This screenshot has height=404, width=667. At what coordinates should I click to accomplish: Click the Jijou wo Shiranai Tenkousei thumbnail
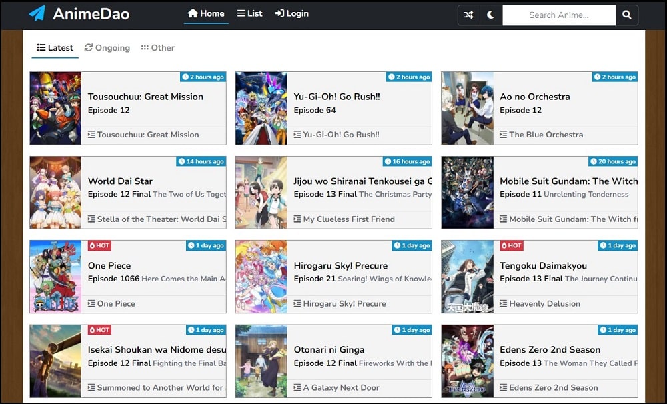tap(261, 192)
